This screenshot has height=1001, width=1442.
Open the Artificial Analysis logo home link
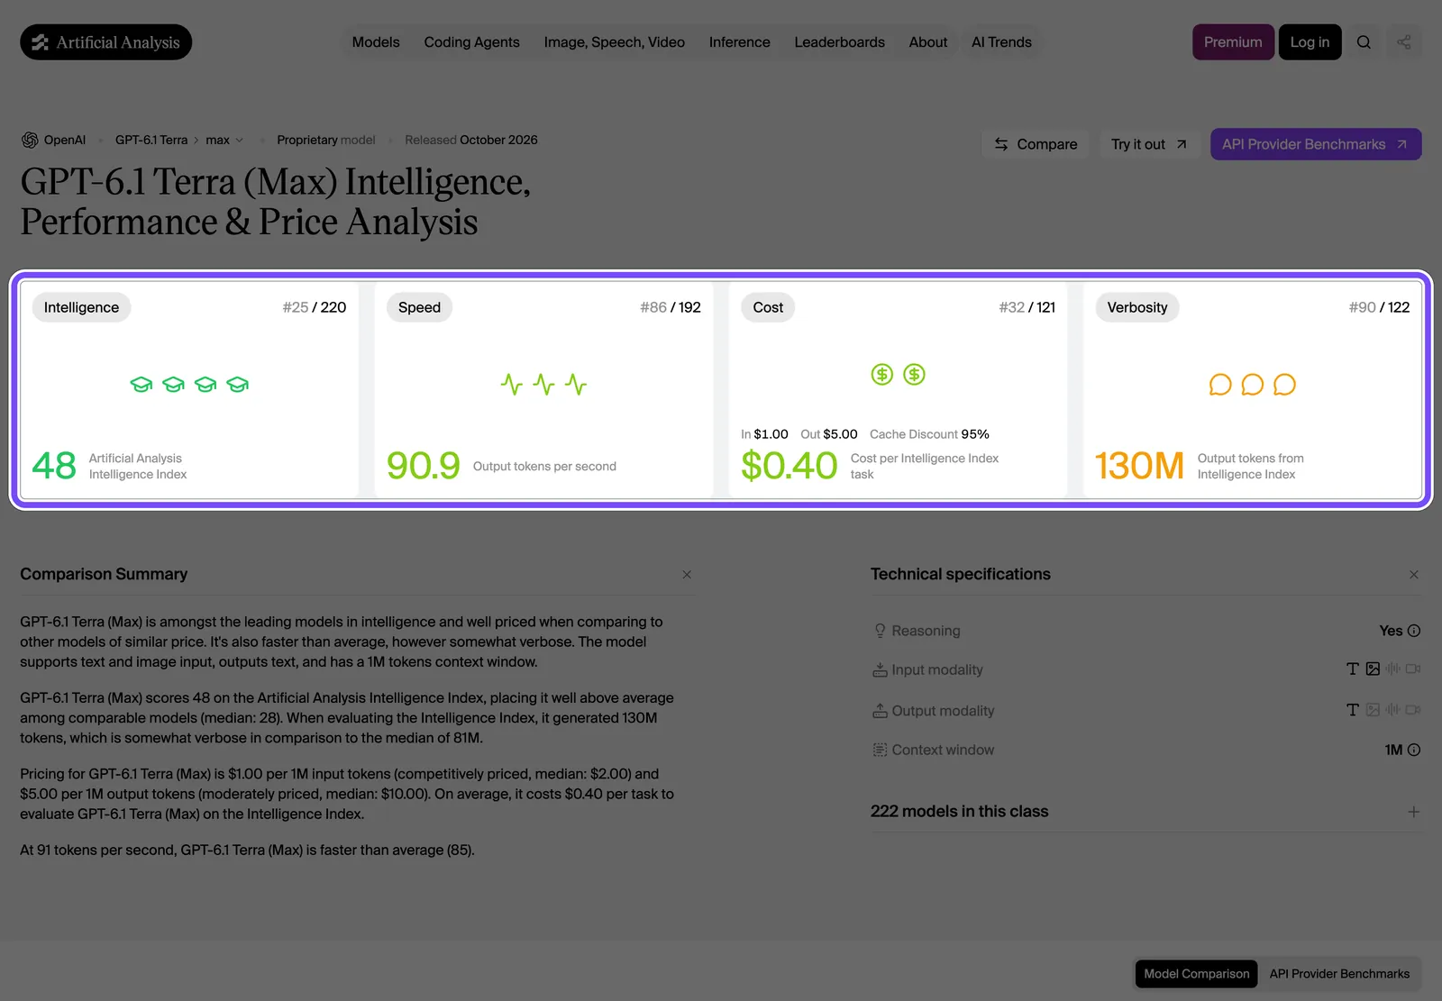105,42
